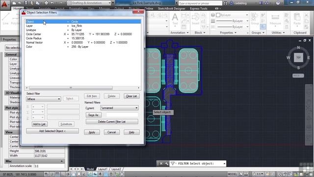Switch to the Layout2 tab
The height and width of the screenshot is (177, 314).
click(x=116, y=169)
